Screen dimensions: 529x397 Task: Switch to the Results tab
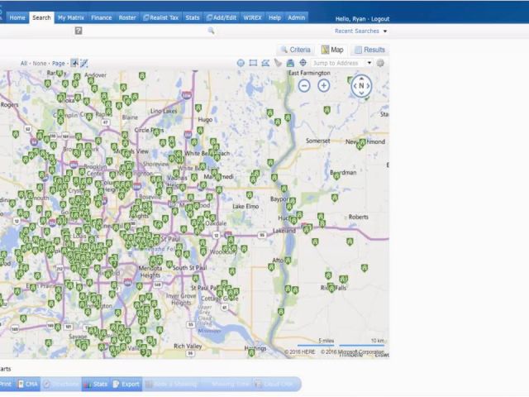(370, 50)
